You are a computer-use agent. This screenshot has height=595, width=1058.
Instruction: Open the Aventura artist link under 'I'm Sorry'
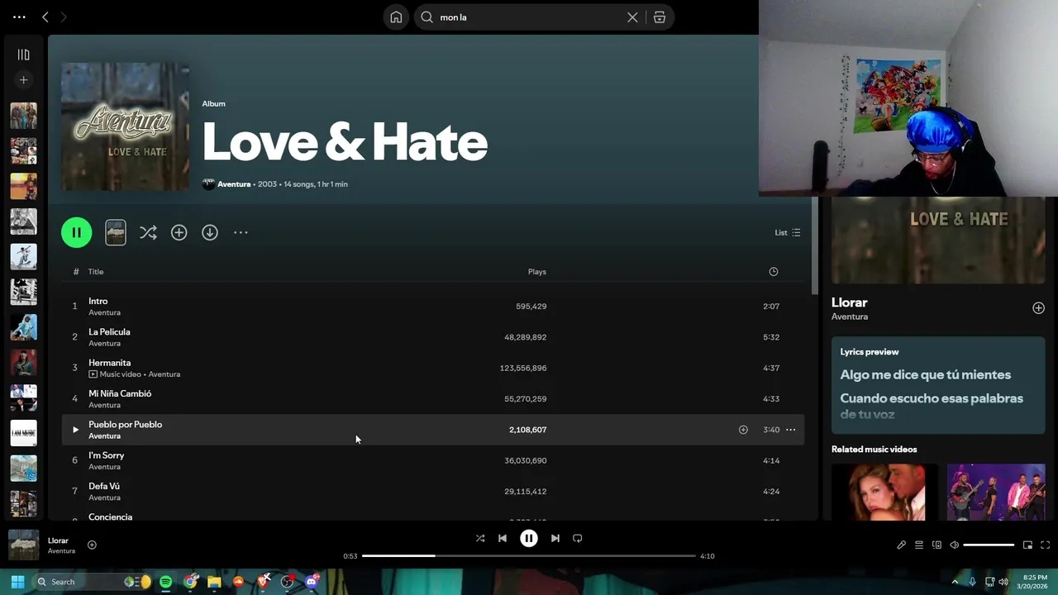(104, 467)
